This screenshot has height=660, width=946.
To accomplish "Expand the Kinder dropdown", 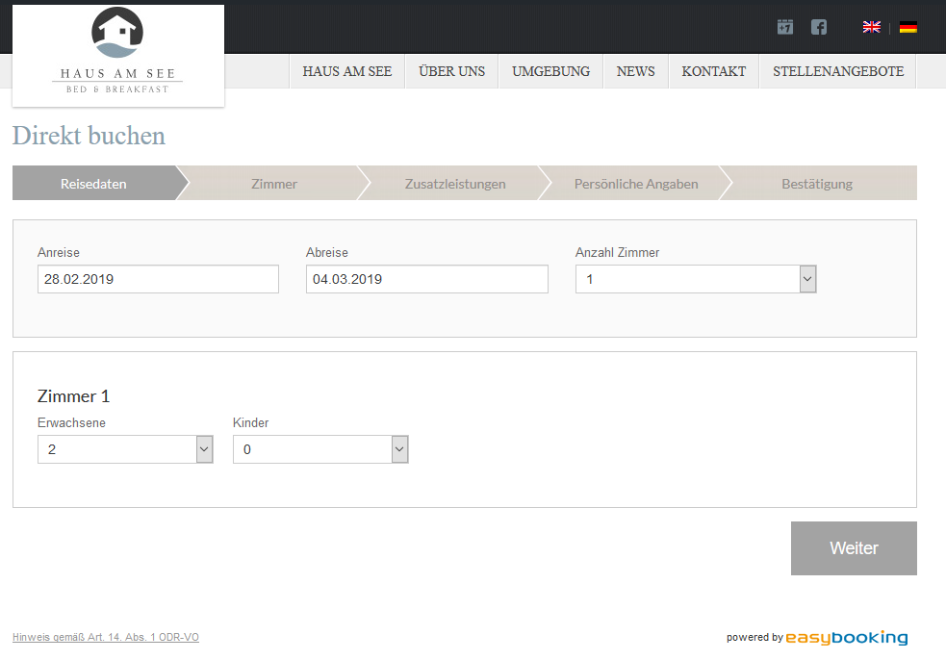I will tap(320, 449).
